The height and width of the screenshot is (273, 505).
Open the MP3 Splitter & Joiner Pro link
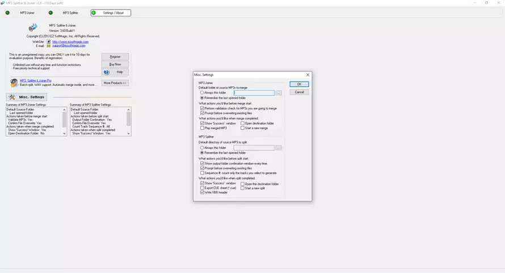[36, 80]
